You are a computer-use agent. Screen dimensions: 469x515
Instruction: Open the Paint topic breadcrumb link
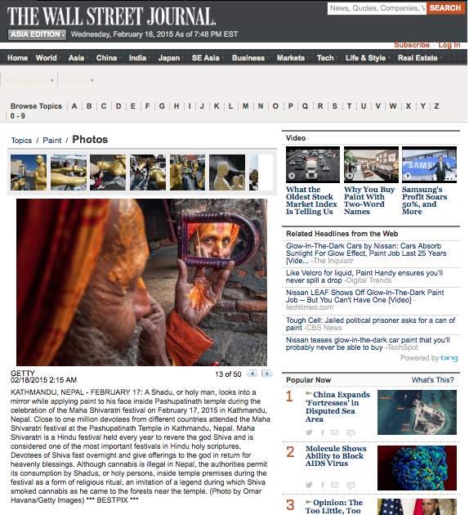click(x=51, y=141)
